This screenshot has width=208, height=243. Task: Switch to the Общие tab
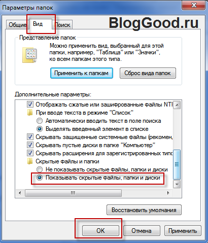pos(17,25)
